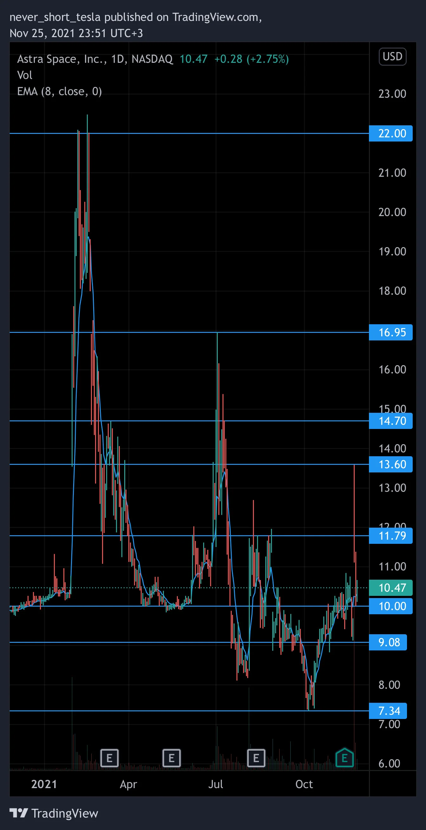Select the 11.79 horizontal line price label

click(x=390, y=536)
